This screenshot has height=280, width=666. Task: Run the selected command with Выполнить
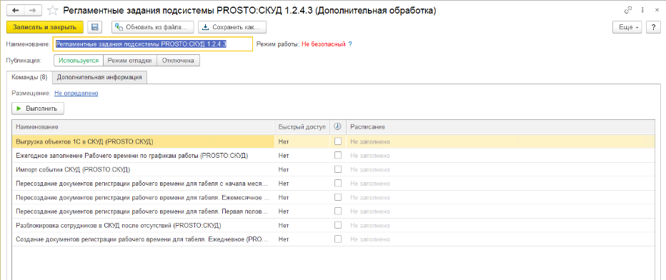tap(37, 109)
